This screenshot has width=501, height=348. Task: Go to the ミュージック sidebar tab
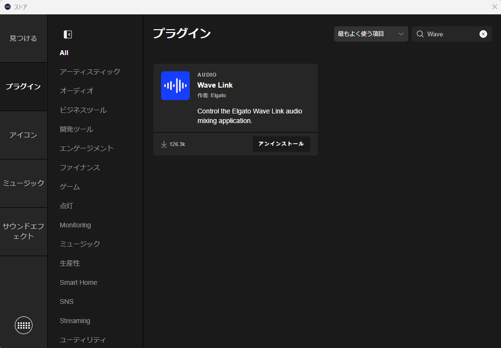click(x=23, y=183)
